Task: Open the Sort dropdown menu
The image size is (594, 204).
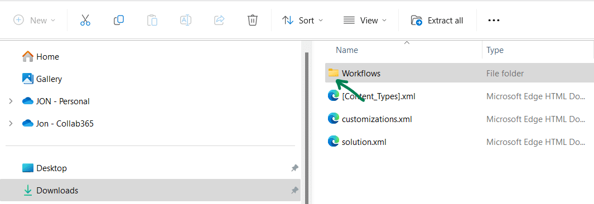Action: [303, 21]
